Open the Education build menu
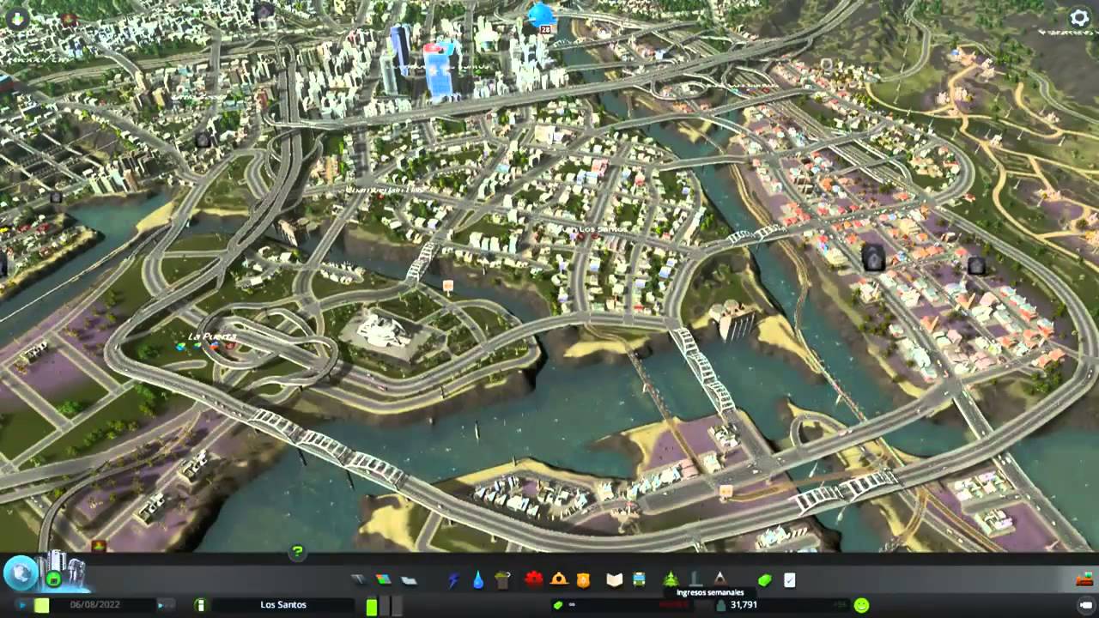 click(614, 580)
